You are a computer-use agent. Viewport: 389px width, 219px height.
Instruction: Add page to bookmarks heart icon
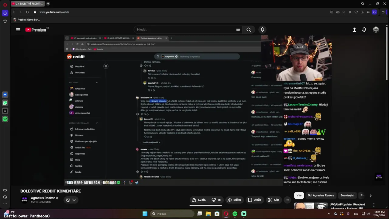(356, 12)
